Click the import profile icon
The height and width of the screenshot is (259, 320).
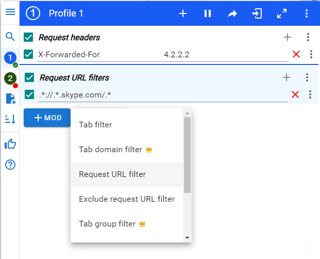pos(257,14)
